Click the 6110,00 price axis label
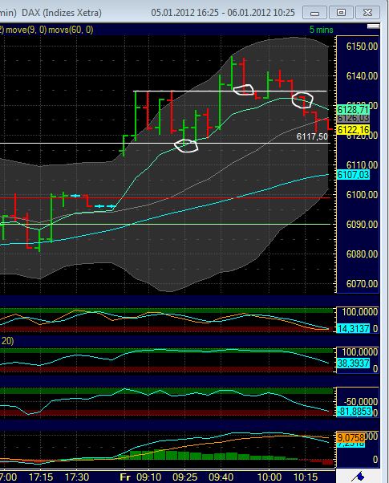 point(362,164)
